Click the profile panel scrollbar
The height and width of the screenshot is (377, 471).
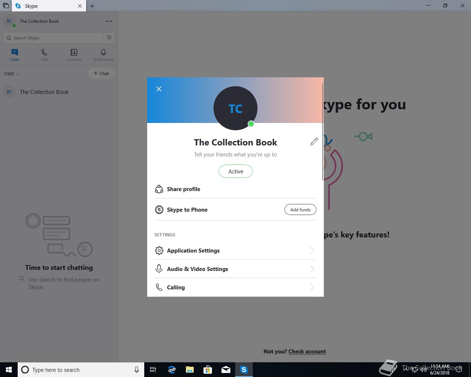[323, 132]
